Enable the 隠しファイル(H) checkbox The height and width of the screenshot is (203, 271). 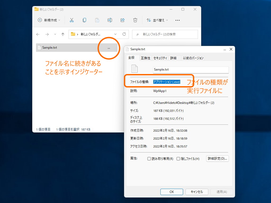(178, 158)
